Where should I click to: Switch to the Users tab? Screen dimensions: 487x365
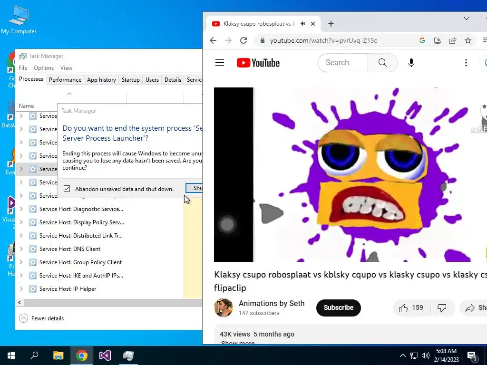point(152,80)
